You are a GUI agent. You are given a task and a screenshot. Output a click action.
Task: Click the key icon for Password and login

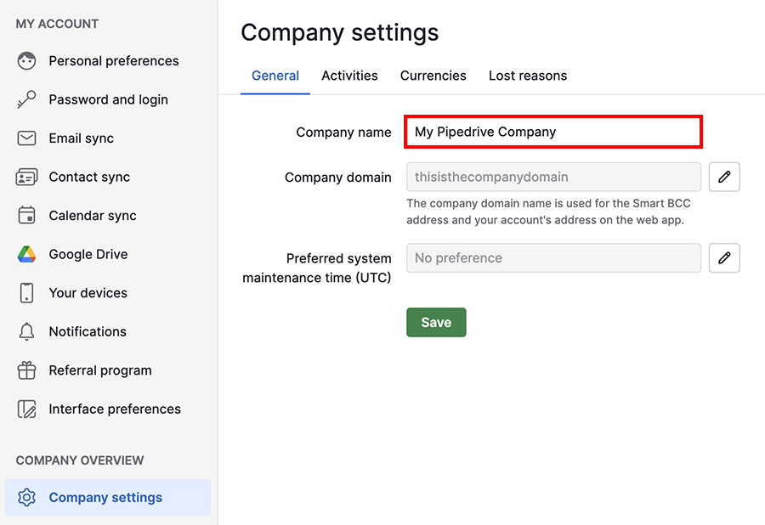pyautogui.click(x=26, y=99)
